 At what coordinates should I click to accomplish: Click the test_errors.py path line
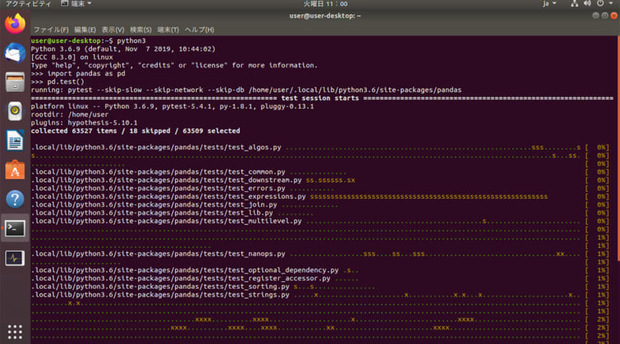[x=158, y=188]
